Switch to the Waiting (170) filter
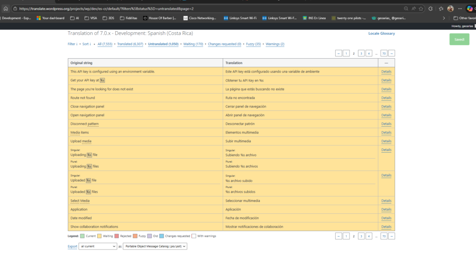The height and width of the screenshot is (257, 476). pyautogui.click(x=193, y=44)
